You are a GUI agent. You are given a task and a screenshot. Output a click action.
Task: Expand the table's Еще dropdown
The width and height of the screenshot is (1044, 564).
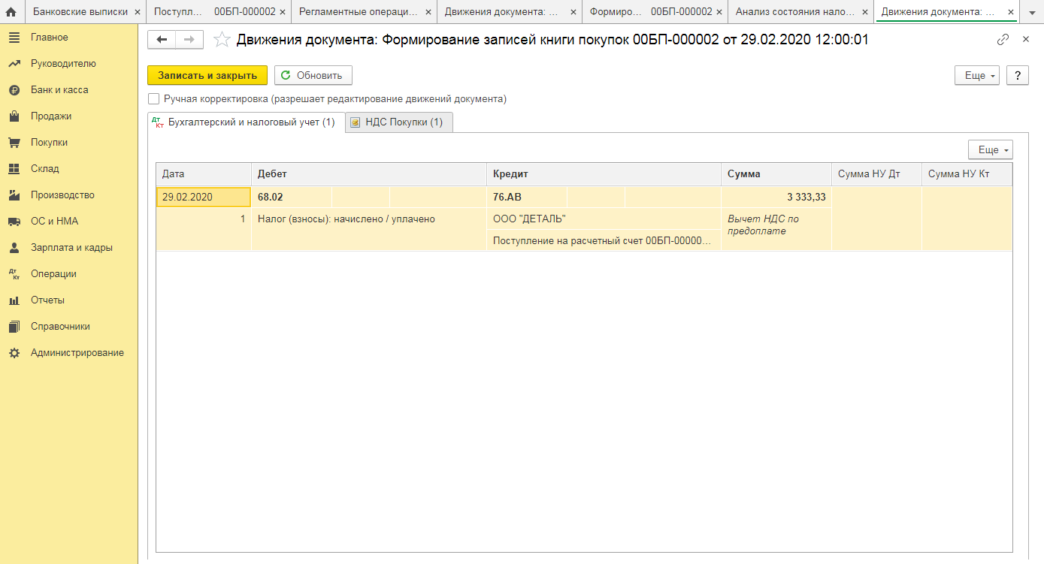click(990, 150)
